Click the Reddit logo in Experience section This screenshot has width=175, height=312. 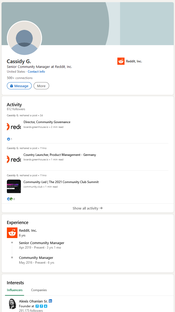click(x=12, y=232)
